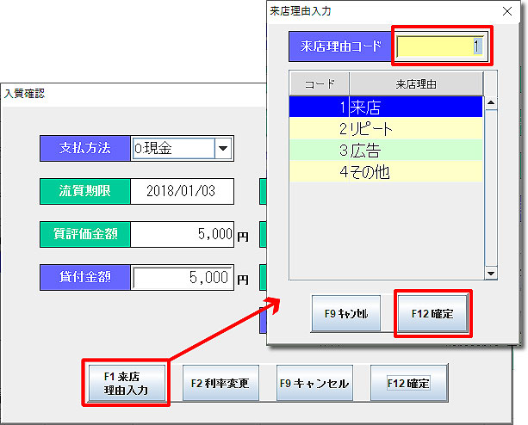Select row 2 リピート in the list

point(386,128)
